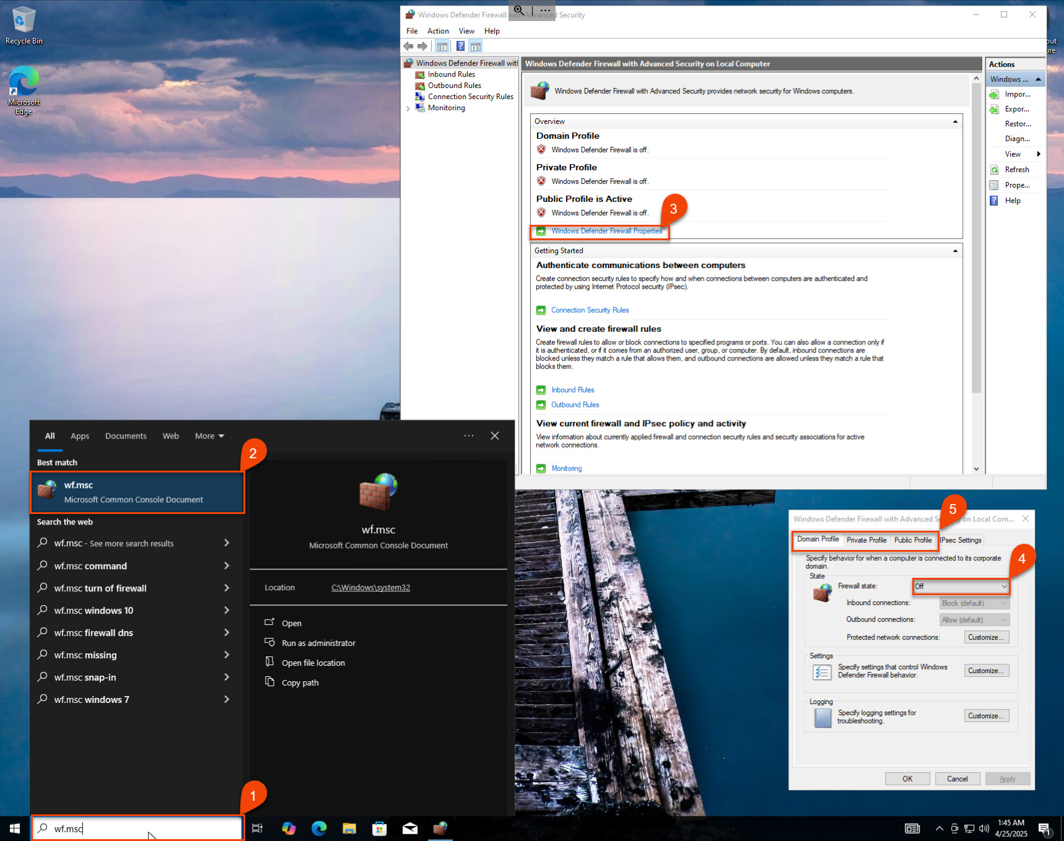This screenshot has height=841, width=1064.
Task: Click the Back arrow in firewall toolbar
Action: [x=408, y=46]
